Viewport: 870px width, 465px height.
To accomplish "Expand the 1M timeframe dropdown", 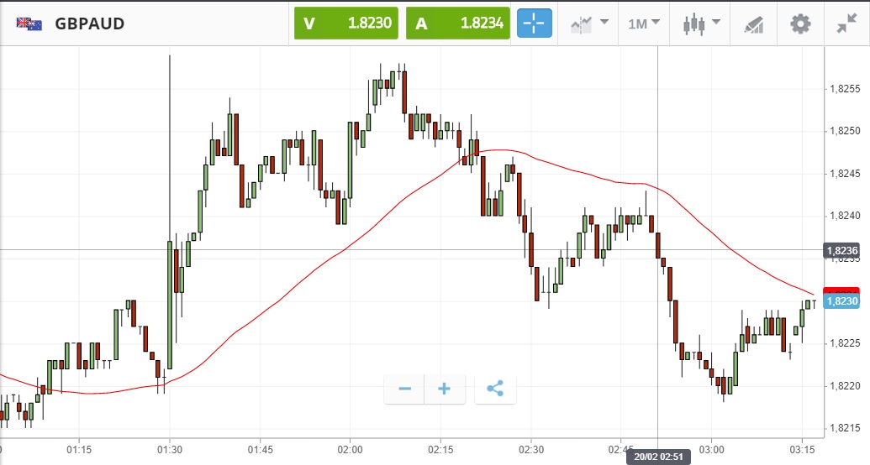I will [644, 24].
